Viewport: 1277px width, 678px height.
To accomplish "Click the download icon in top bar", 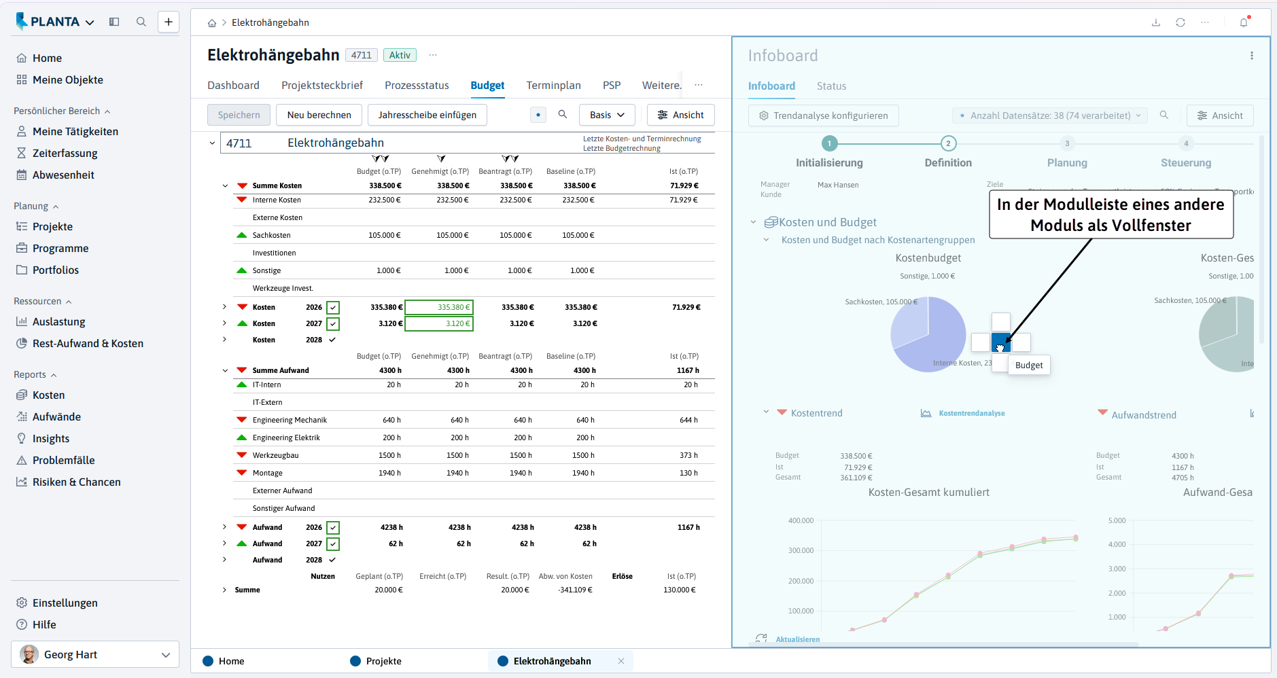I will [x=1156, y=22].
